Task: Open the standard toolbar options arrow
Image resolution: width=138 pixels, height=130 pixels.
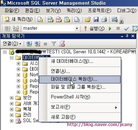Action: (122, 21)
